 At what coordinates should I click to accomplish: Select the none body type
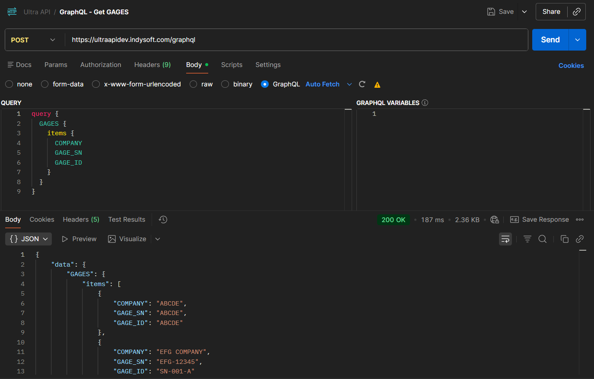(9, 84)
